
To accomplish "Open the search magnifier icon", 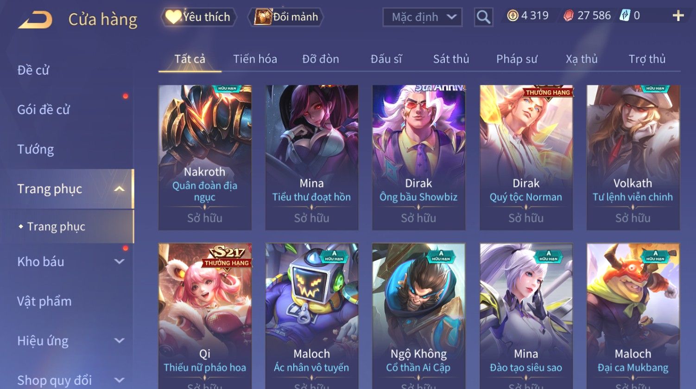I will pos(483,17).
